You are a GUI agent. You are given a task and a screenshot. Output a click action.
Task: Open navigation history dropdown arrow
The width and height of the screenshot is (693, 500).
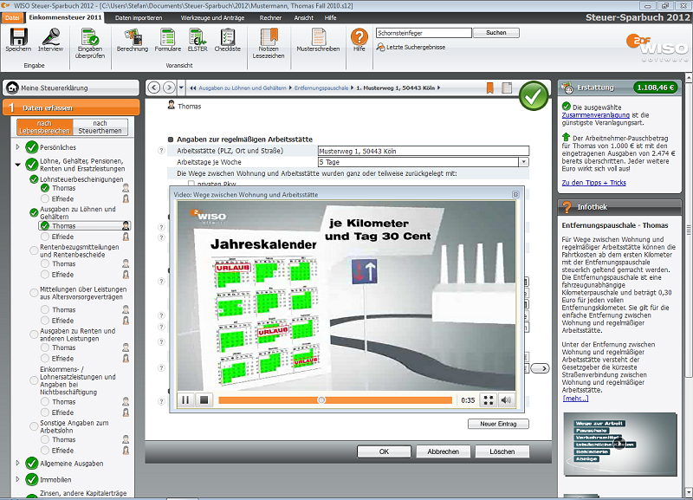[x=181, y=88]
